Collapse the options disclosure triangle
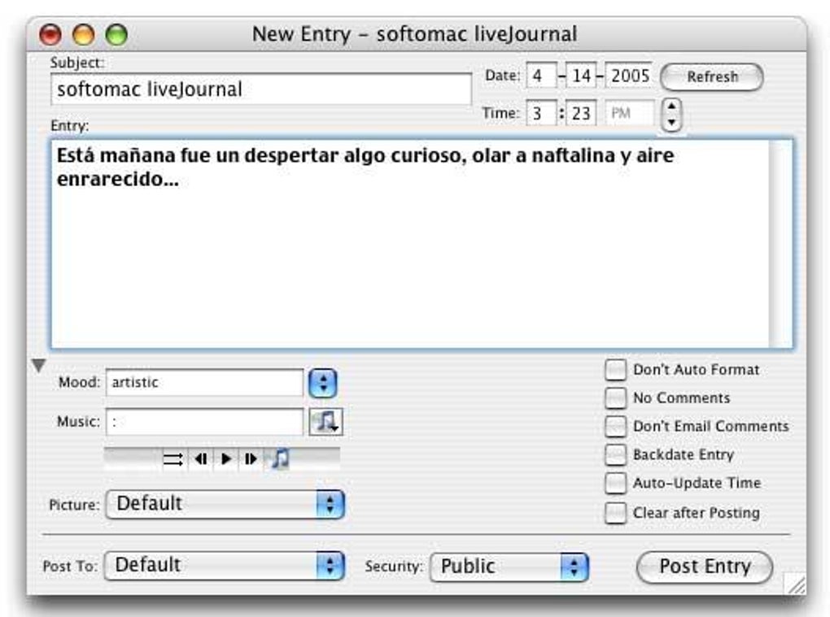830x617 pixels. (38, 365)
